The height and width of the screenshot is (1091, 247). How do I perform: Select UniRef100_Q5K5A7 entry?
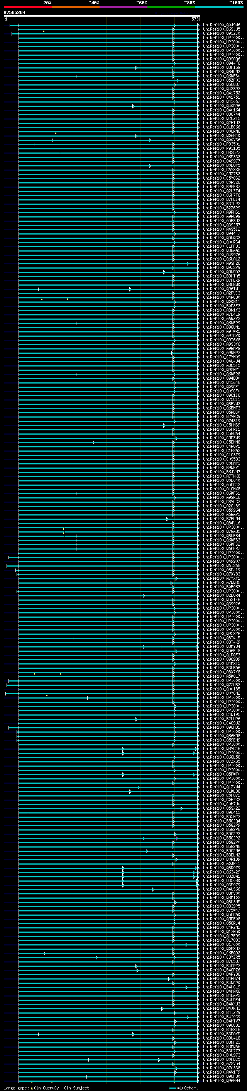222,272
